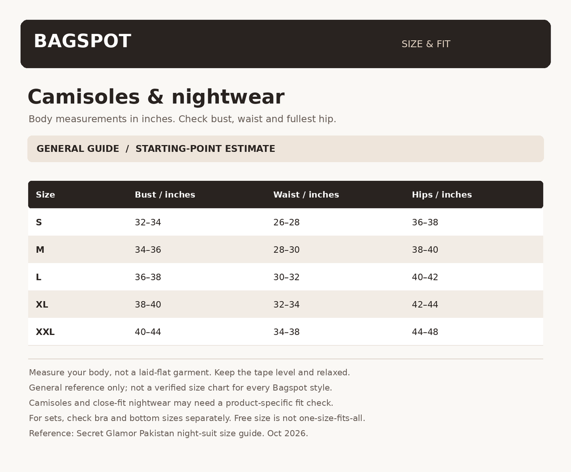The image size is (571, 472).
Task: Click hips value 44–48 for size XXL
Action: pyautogui.click(x=425, y=332)
